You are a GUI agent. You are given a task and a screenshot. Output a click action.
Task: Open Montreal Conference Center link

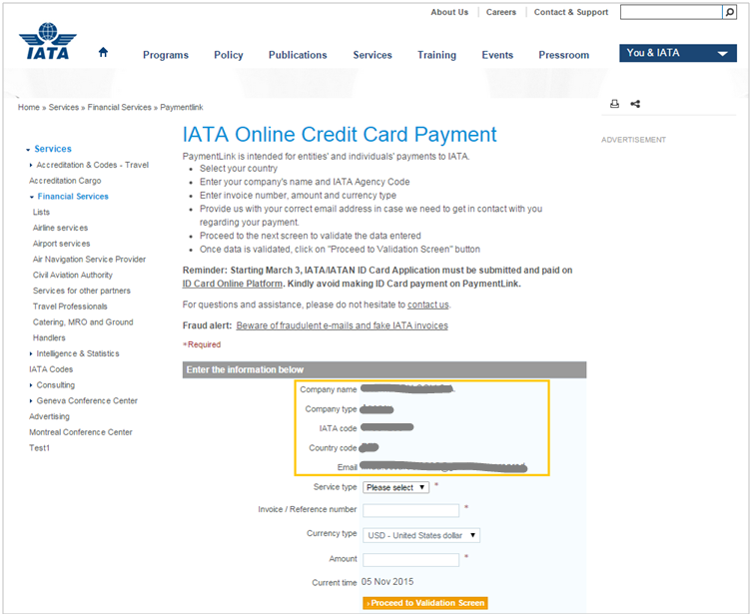tap(81, 432)
